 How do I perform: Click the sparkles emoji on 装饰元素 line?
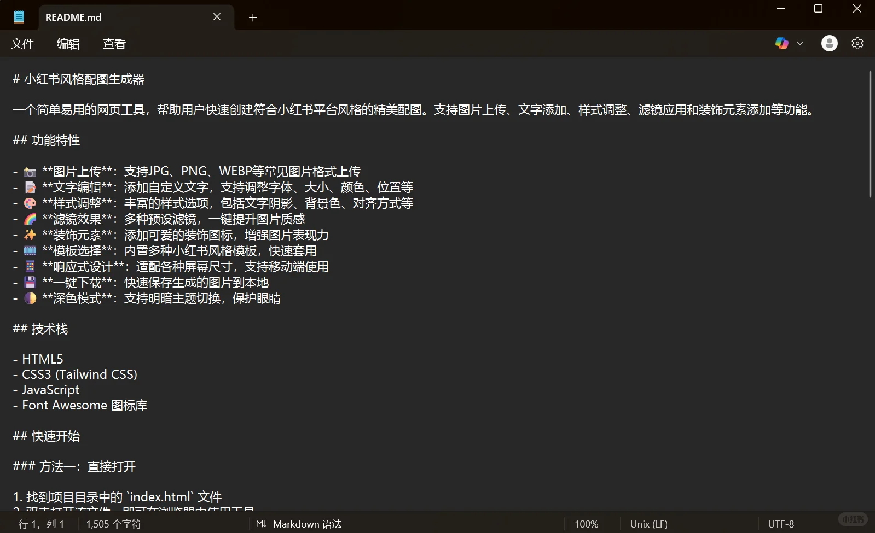[30, 235]
